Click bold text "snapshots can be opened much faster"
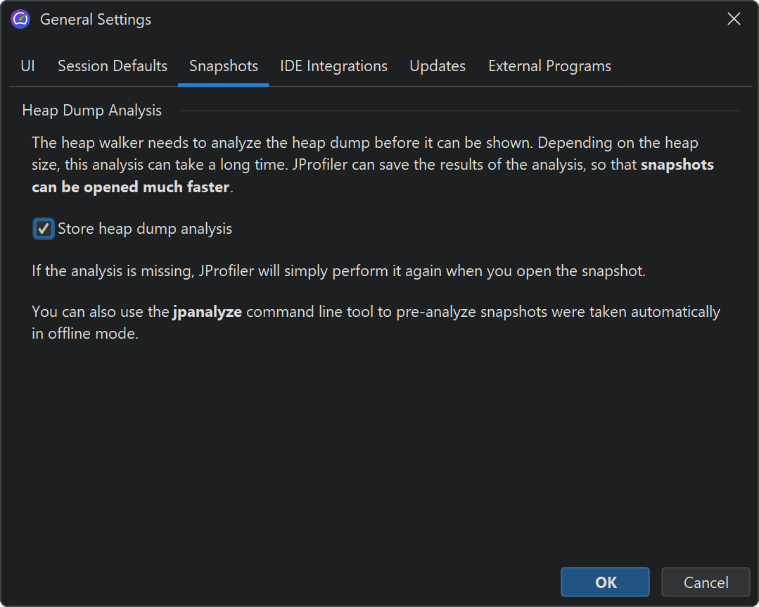The image size is (759, 607). [x=130, y=187]
